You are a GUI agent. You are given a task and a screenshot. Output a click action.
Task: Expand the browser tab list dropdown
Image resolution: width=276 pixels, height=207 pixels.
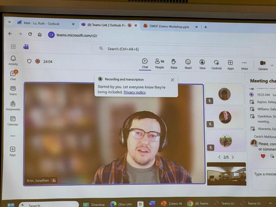[9, 22]
